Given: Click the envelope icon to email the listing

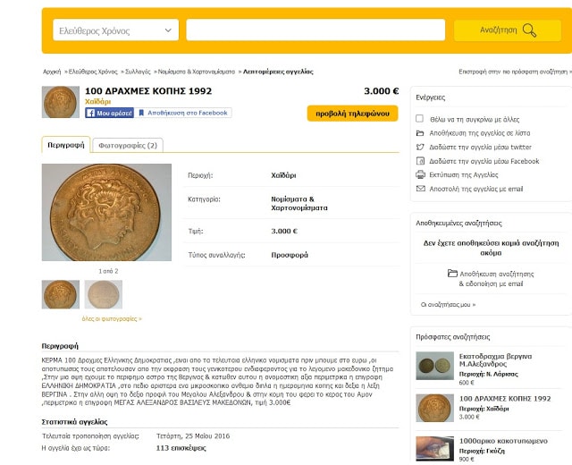Looking at the screenshot, I should [420, 189].
